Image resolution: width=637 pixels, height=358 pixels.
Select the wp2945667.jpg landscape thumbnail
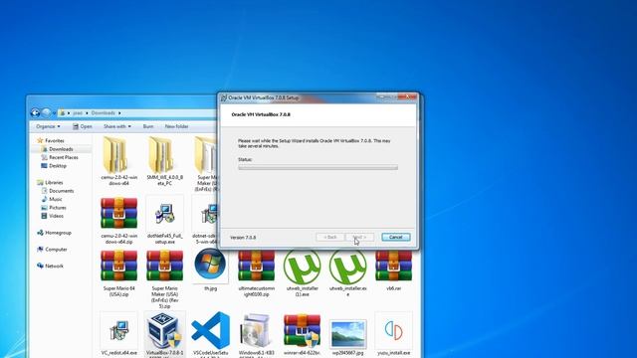point(347,334)
